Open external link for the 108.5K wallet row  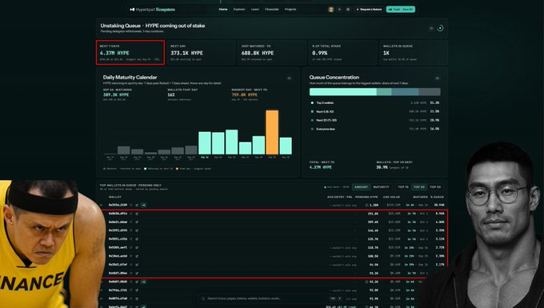coord(137,256)
